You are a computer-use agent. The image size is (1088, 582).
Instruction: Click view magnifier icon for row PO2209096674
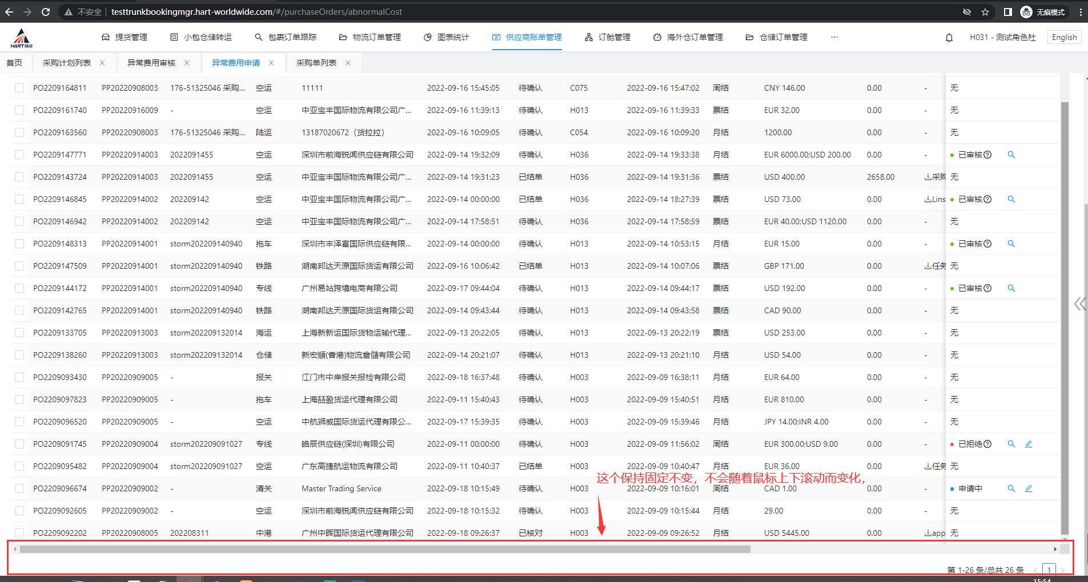click(x=1011, y=488)
